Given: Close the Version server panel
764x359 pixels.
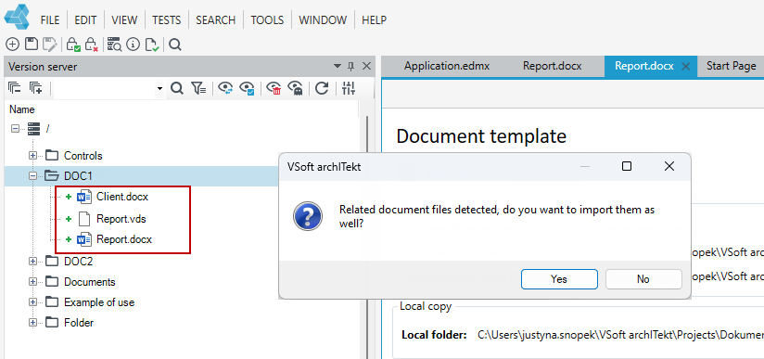Looking at the screenshot, I should pos(366,67).
